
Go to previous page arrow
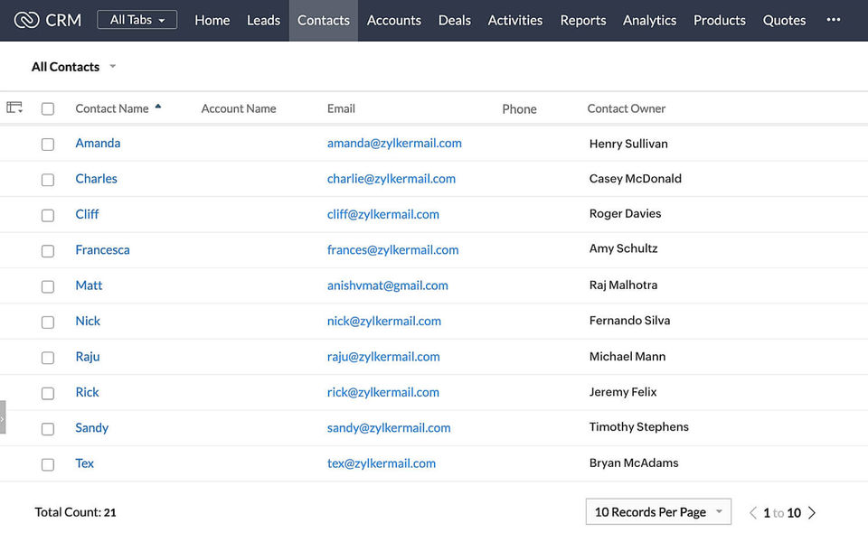tap(752, 512)
